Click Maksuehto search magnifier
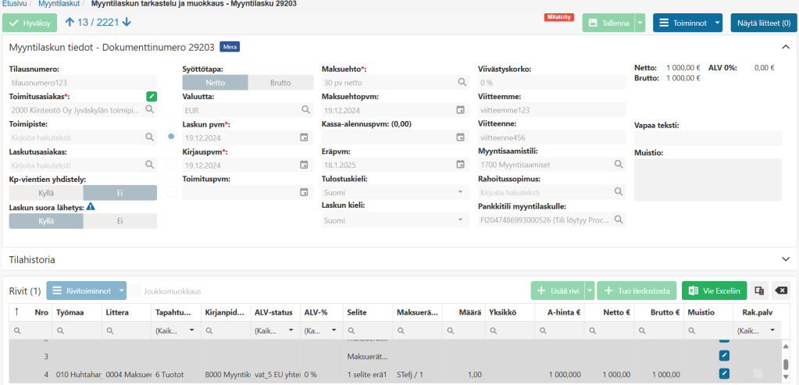This screenshot has width=799, height=385. [462, 82]
